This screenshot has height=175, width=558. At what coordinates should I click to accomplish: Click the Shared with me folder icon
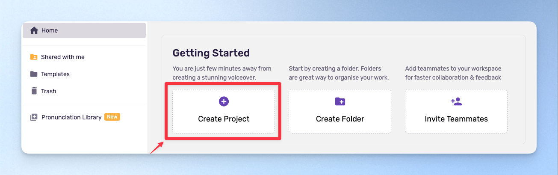pos(34,57)
